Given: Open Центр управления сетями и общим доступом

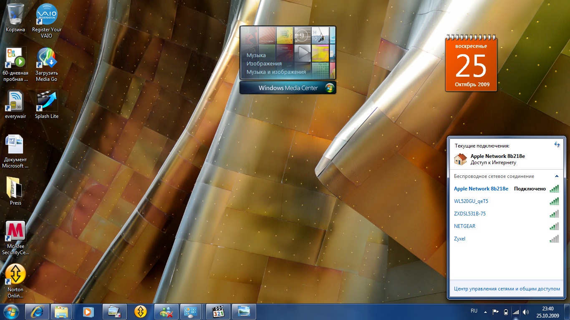Looking at the screenshot, I should click(507, 289).
